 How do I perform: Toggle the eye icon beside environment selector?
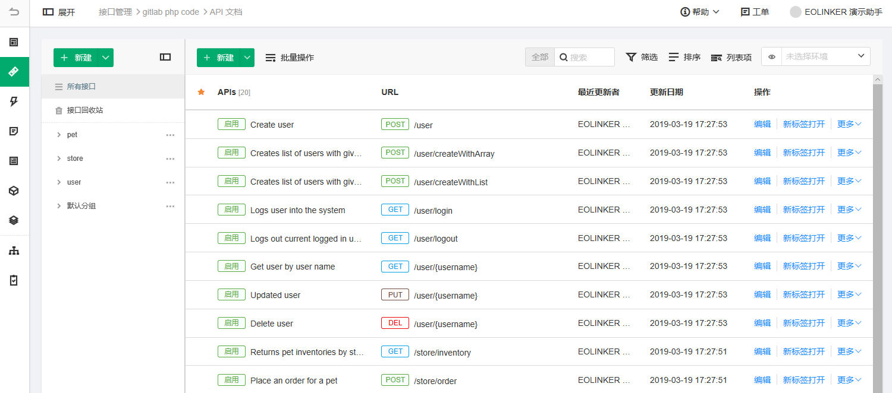pos(772,57)
